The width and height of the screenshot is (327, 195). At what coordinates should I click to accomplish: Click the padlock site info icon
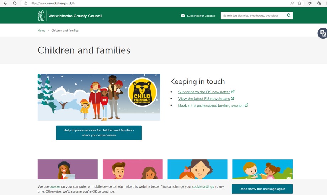(26, 3)
